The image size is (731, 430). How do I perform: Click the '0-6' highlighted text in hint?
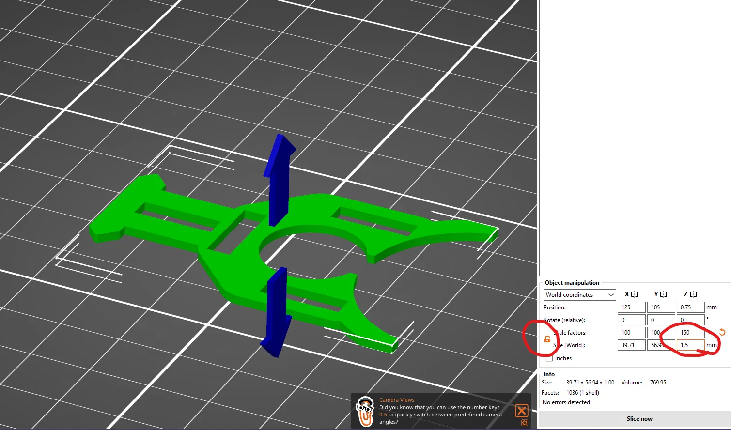(383, 415)
